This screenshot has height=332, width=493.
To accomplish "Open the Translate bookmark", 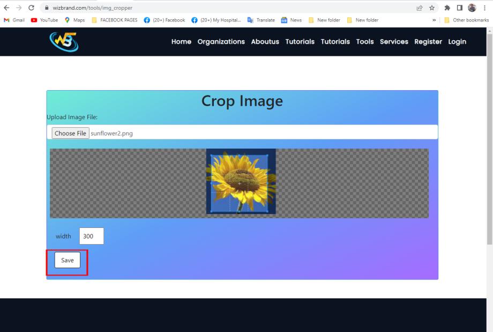I will pos(261,20).
